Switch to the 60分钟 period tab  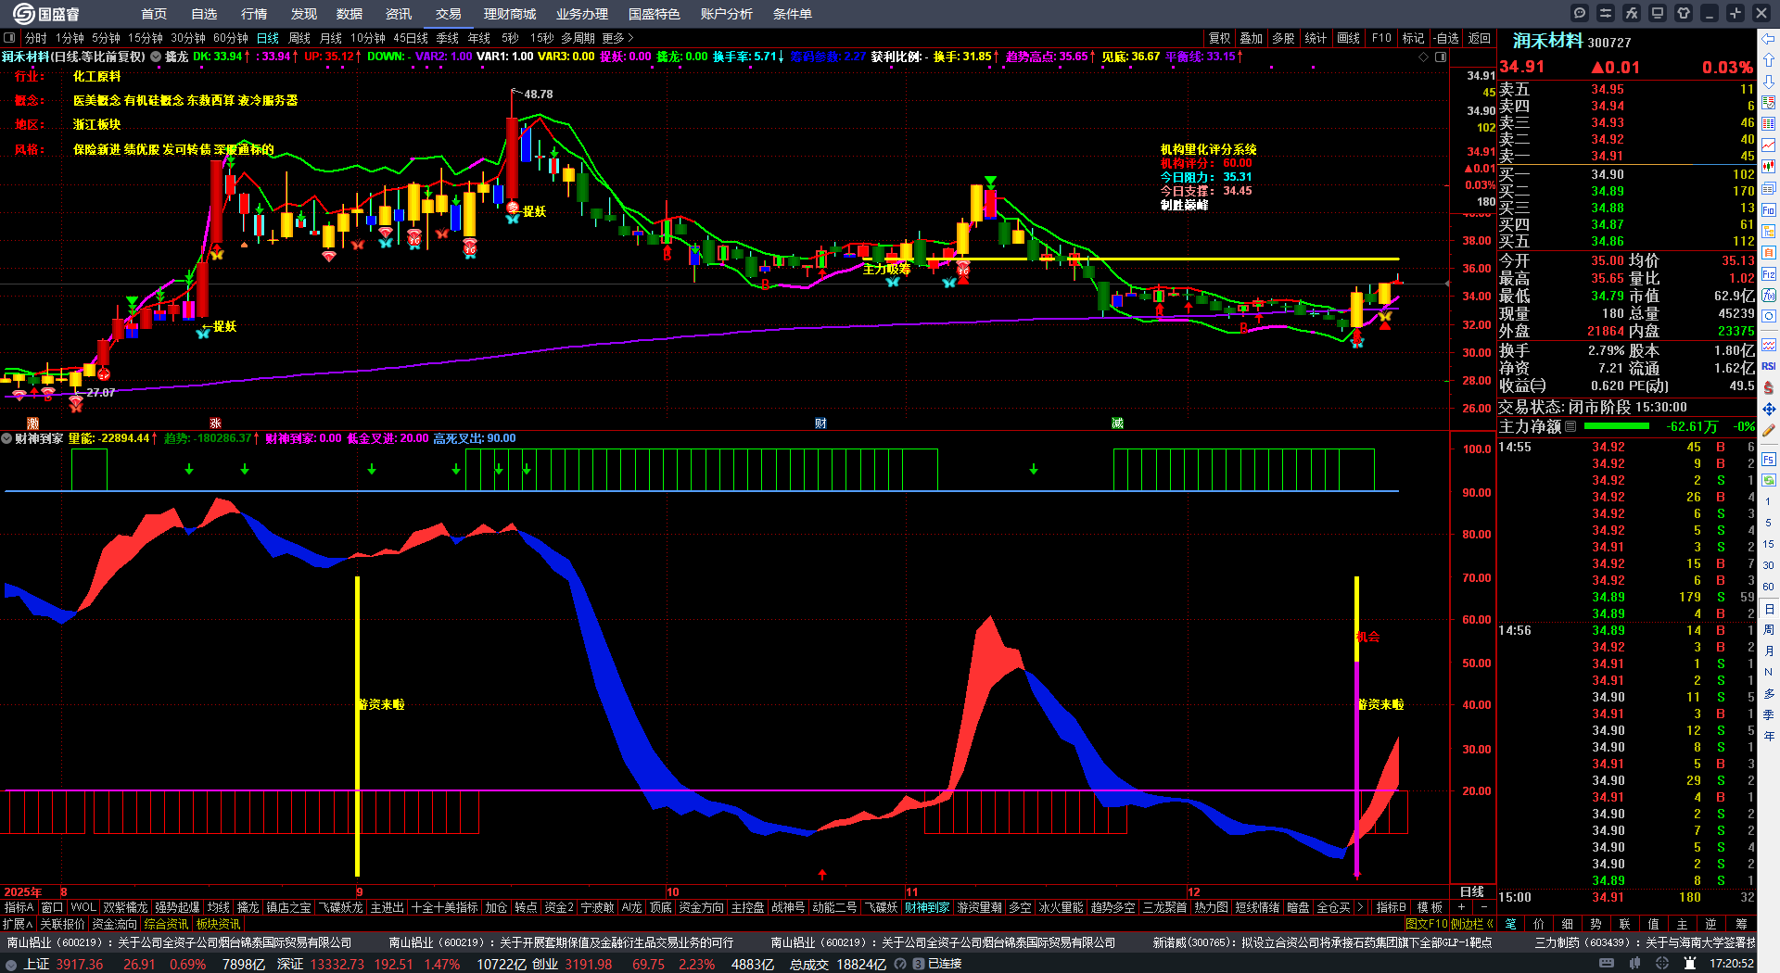point(231,38)
